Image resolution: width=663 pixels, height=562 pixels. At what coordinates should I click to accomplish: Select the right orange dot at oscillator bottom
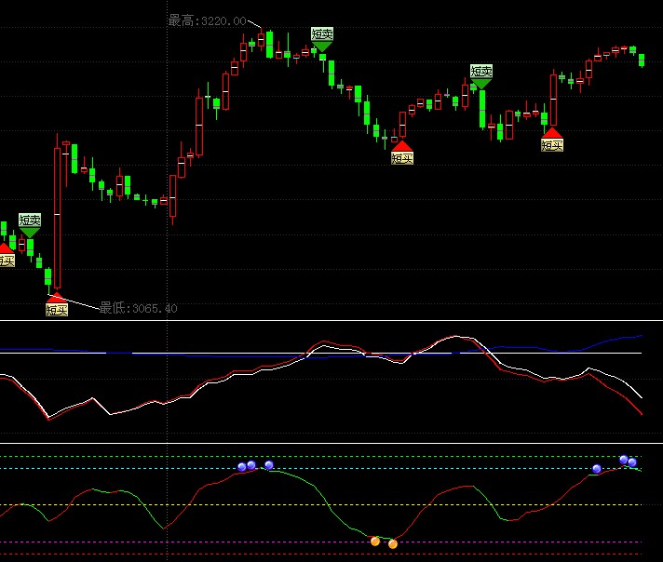point(393,543)
